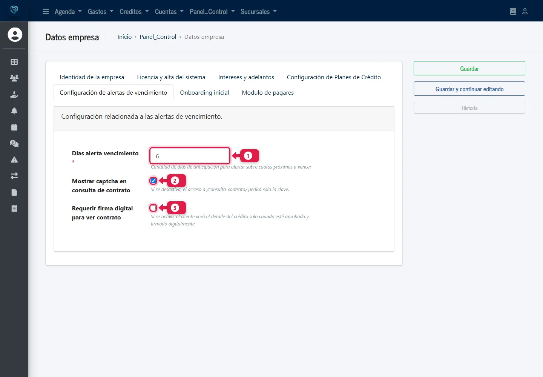Open the Historia button
Screen dimensions: 543x377
pos(469,108)
